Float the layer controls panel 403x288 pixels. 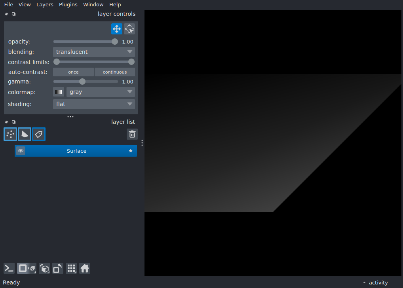[13, 14]
